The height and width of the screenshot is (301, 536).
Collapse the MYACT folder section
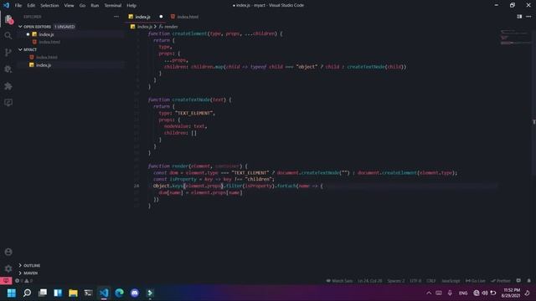[x=20, y=49]
